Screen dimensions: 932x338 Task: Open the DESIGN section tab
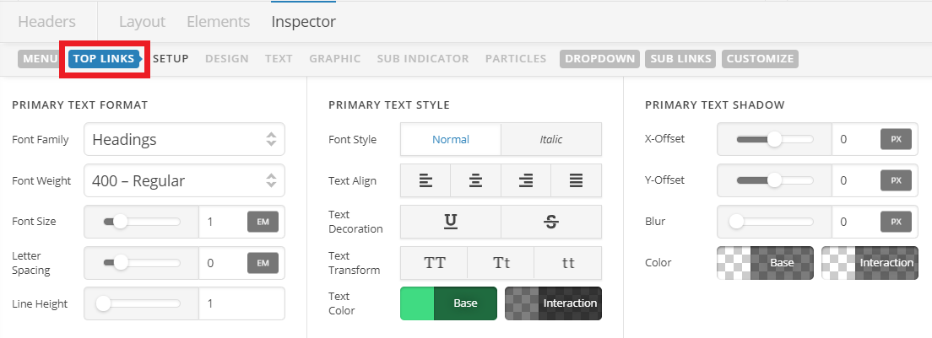227,59
